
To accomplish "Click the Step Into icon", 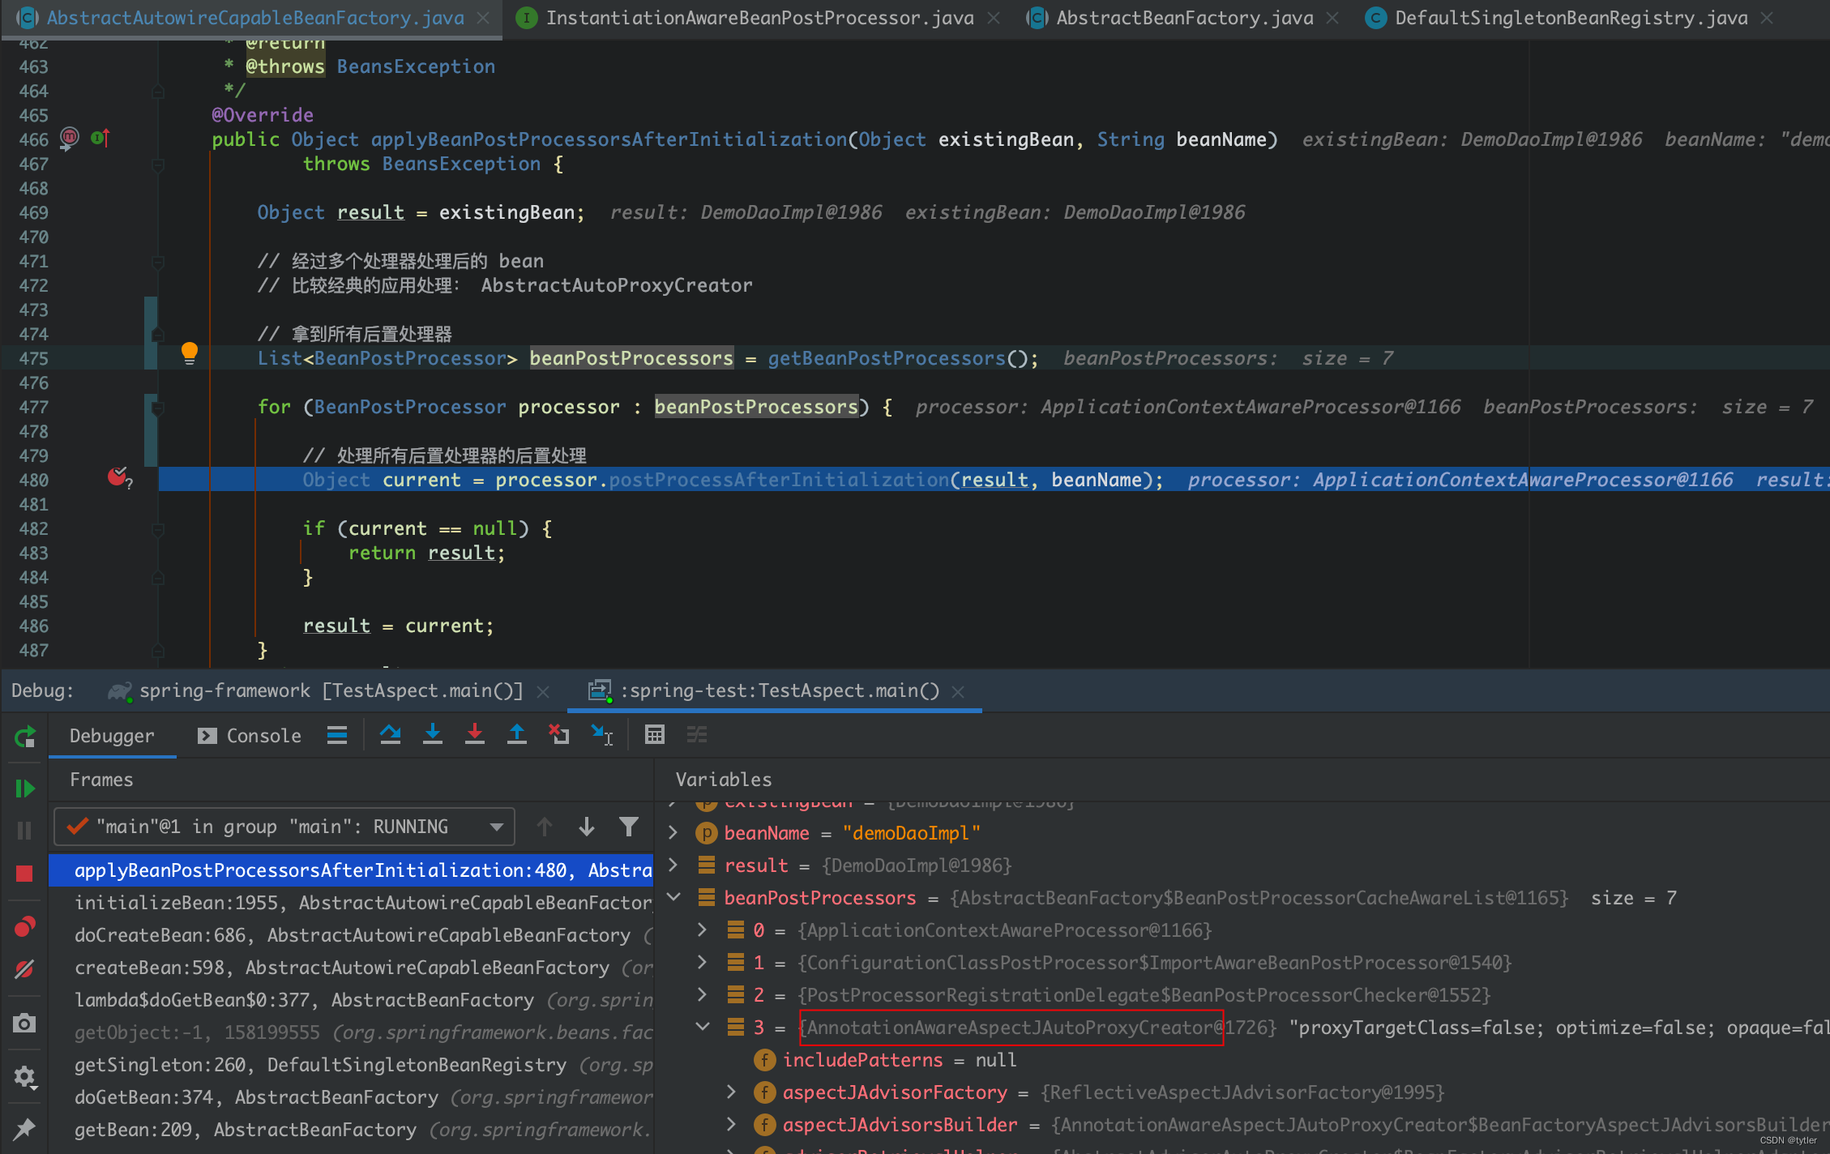I will point(433,734).
